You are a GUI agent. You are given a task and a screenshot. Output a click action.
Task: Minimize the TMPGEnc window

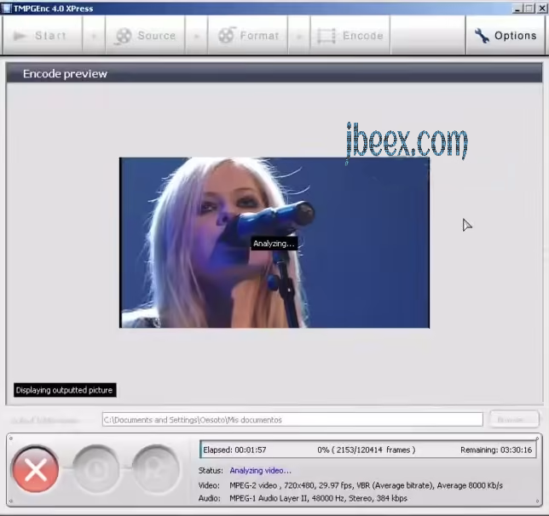(517, 9)
